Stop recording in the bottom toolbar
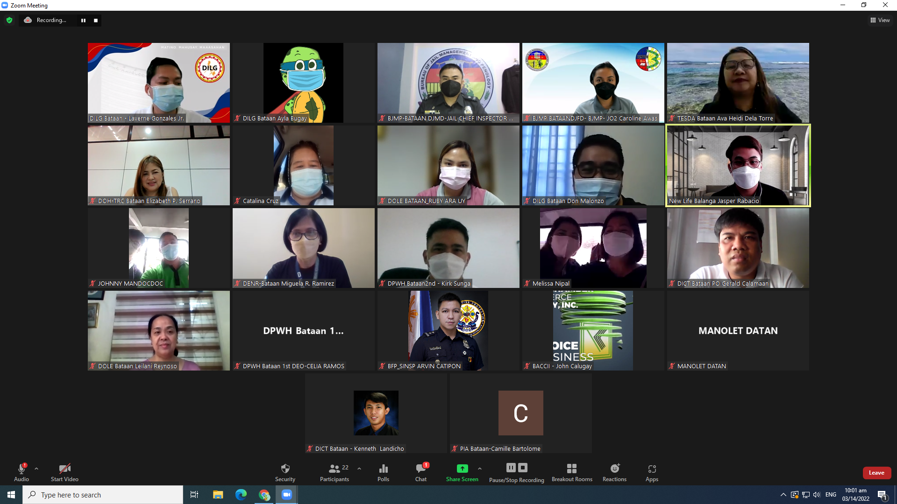The width and height of the screenshot is (897, 504). (x=523, y=468)
